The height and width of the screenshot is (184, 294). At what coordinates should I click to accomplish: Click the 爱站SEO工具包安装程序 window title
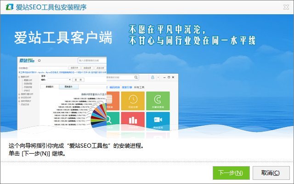click(51, 7)
